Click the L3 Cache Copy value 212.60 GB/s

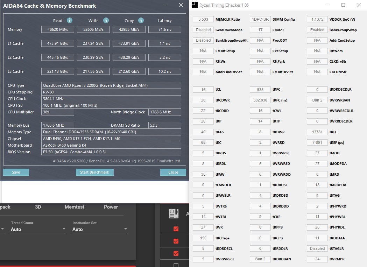[129, 71]
